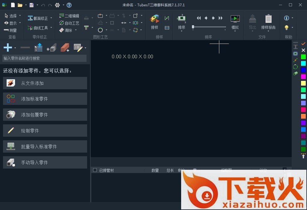
Task: Click the brick-shaped add material icon
Action: click(65, 47)
